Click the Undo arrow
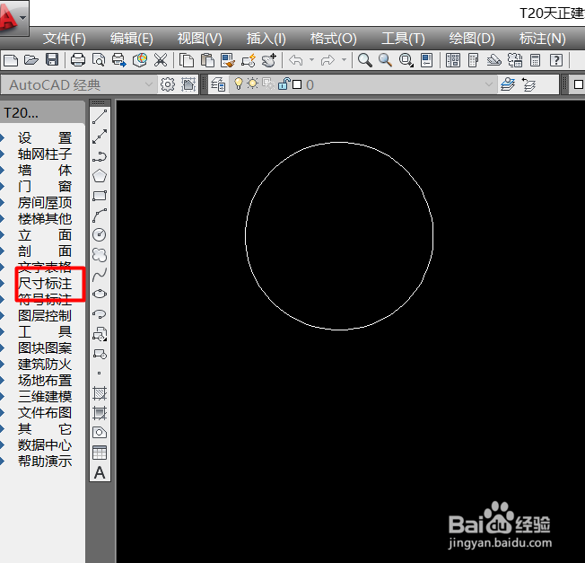This screenshot has width=585, height=563. point(296,60)
